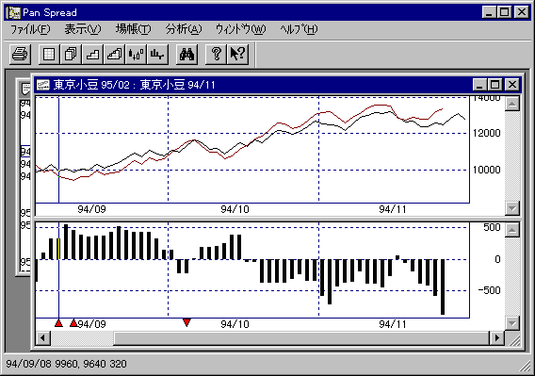
Task: Open the ウィンドウ(W) menu
Action: point(240,29)
